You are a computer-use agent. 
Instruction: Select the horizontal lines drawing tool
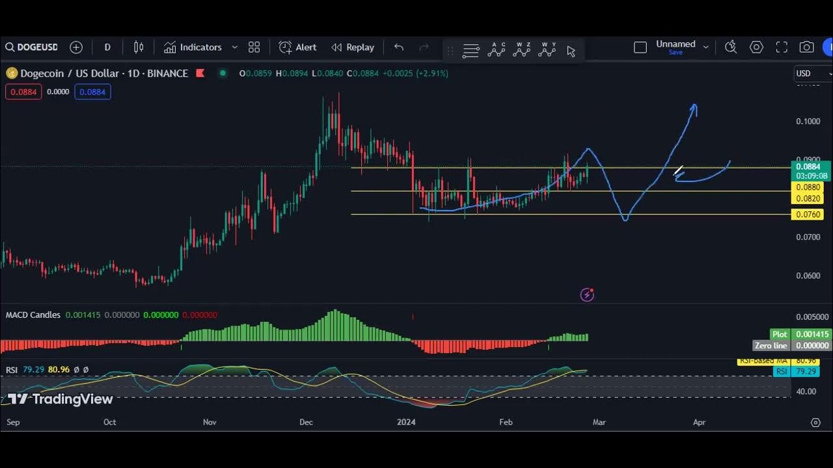471,51
